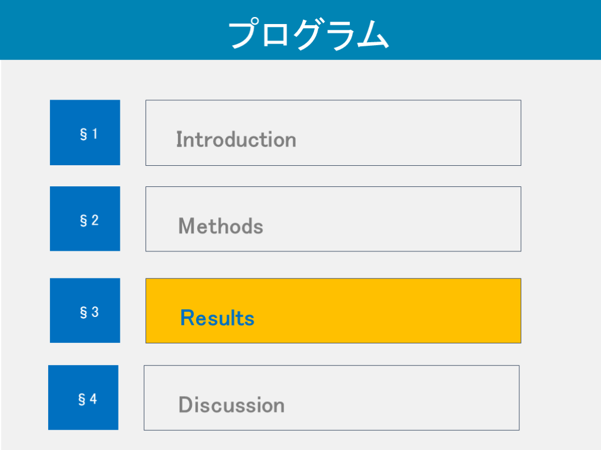Select the blue § 4 square
Image resolution: width=601 pixels, height=450 pixels.
pyautogui.click(x=83, y=398)
